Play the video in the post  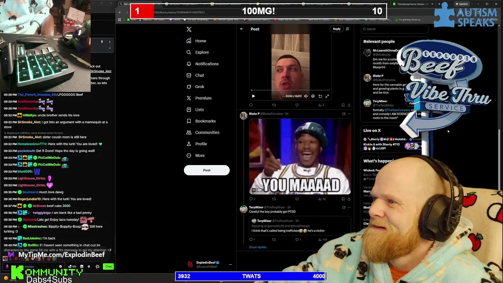click(x=253, y=96)
